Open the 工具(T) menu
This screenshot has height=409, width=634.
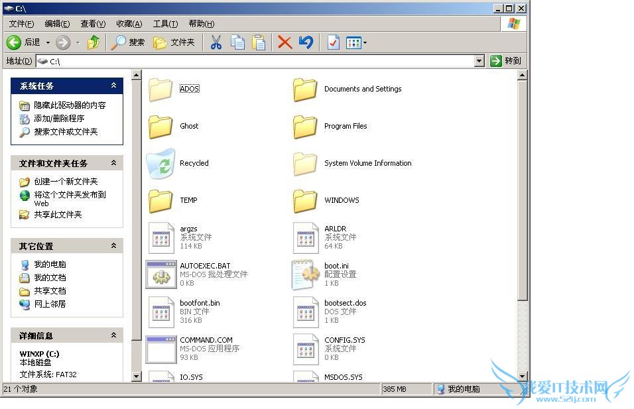pyautogui.click(x=165, y=24)
